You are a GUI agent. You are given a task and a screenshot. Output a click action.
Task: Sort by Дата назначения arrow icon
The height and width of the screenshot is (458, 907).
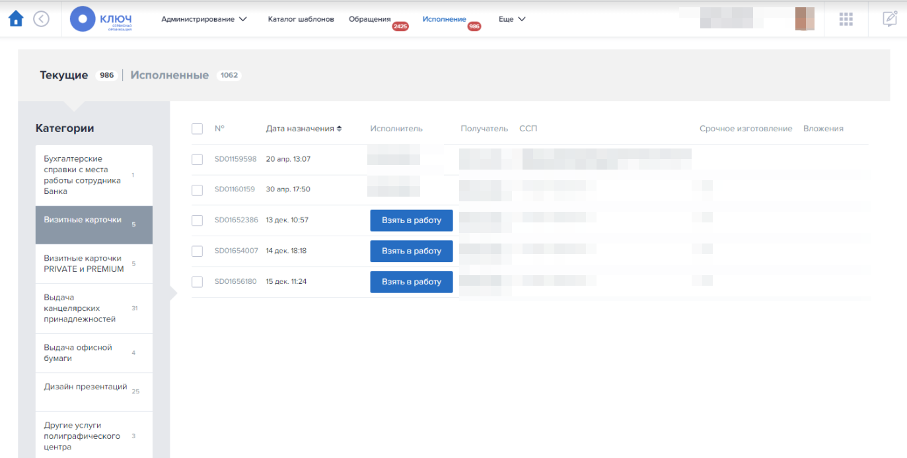click(340, 129)
